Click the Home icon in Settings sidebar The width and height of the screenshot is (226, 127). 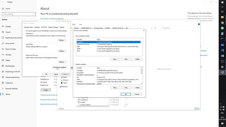pyautogui.click(x=3, y=8)
